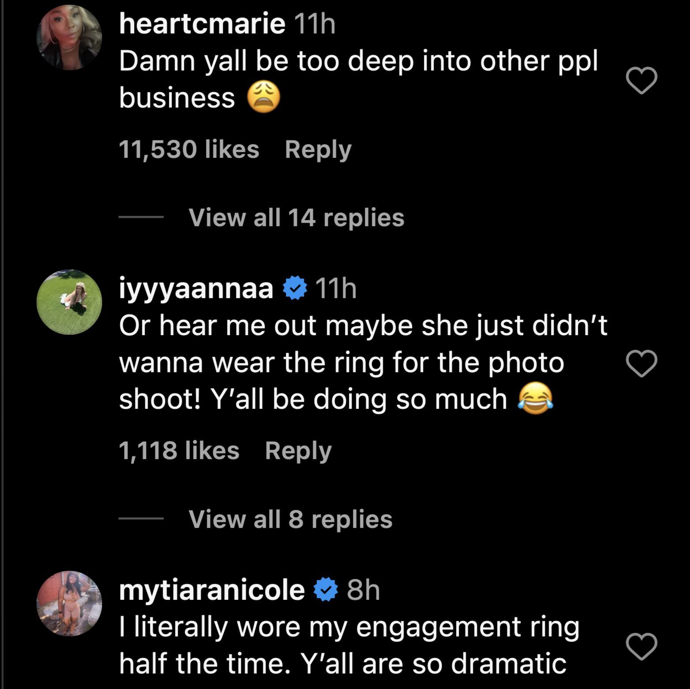Open the heartcmarie username link
The width and height of the screenshot is (690, 689).
tap(202, 24)
